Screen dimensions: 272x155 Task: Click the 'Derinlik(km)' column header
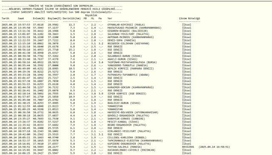click(x=72, y=18)
